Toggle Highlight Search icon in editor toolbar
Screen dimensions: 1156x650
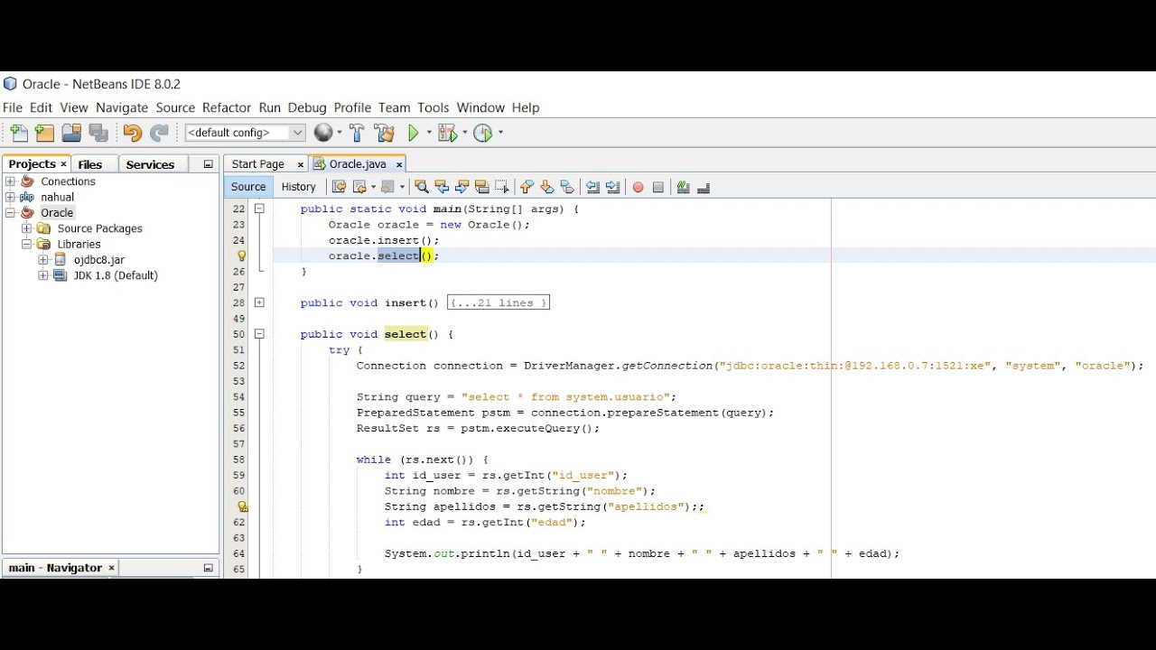(x=481, y=187)
